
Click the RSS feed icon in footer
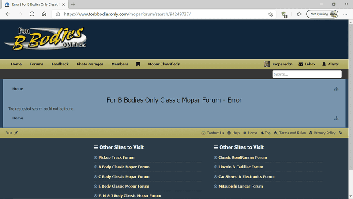tap(340, 133)
